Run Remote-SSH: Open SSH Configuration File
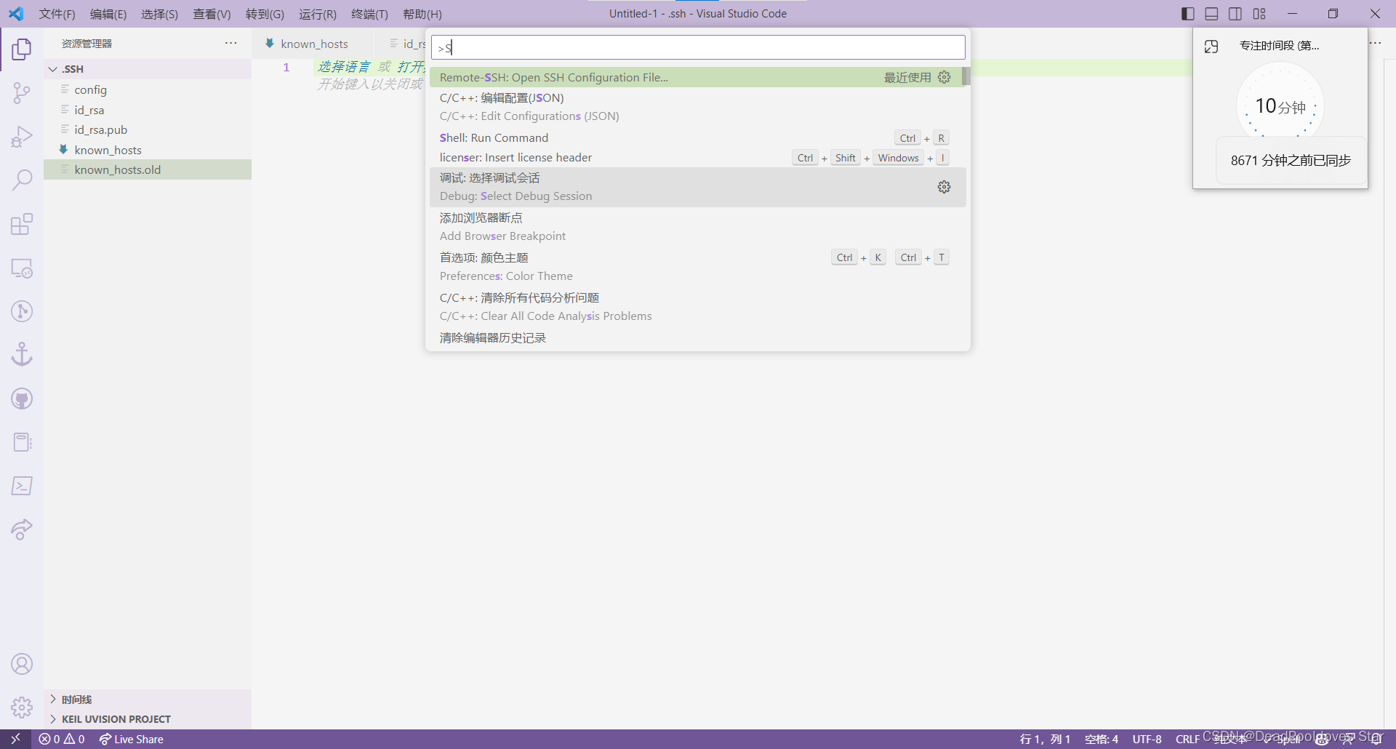This screenshot has width=1396, height=749. (x=696, y=77)
